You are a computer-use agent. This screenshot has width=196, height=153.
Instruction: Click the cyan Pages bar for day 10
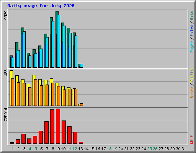tap(64, 47)
